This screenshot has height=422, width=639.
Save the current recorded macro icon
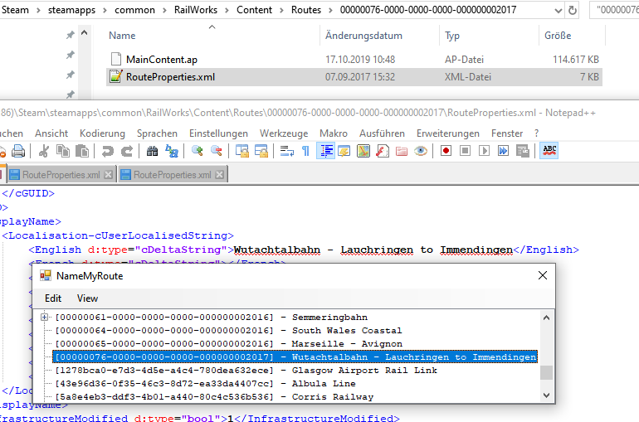pyautogui.click(x=523, y=151)
